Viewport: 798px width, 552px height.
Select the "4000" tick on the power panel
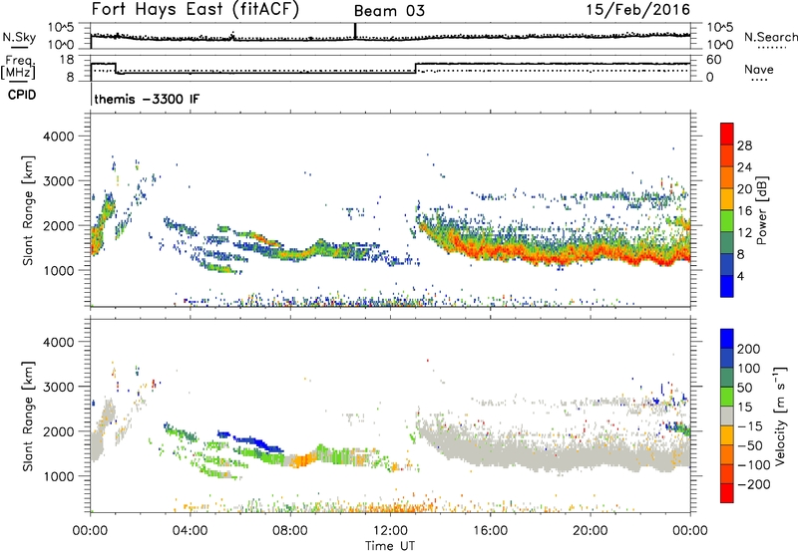tap(59, 137)
